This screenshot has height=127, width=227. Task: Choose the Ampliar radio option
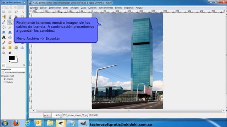coord(5,79)
